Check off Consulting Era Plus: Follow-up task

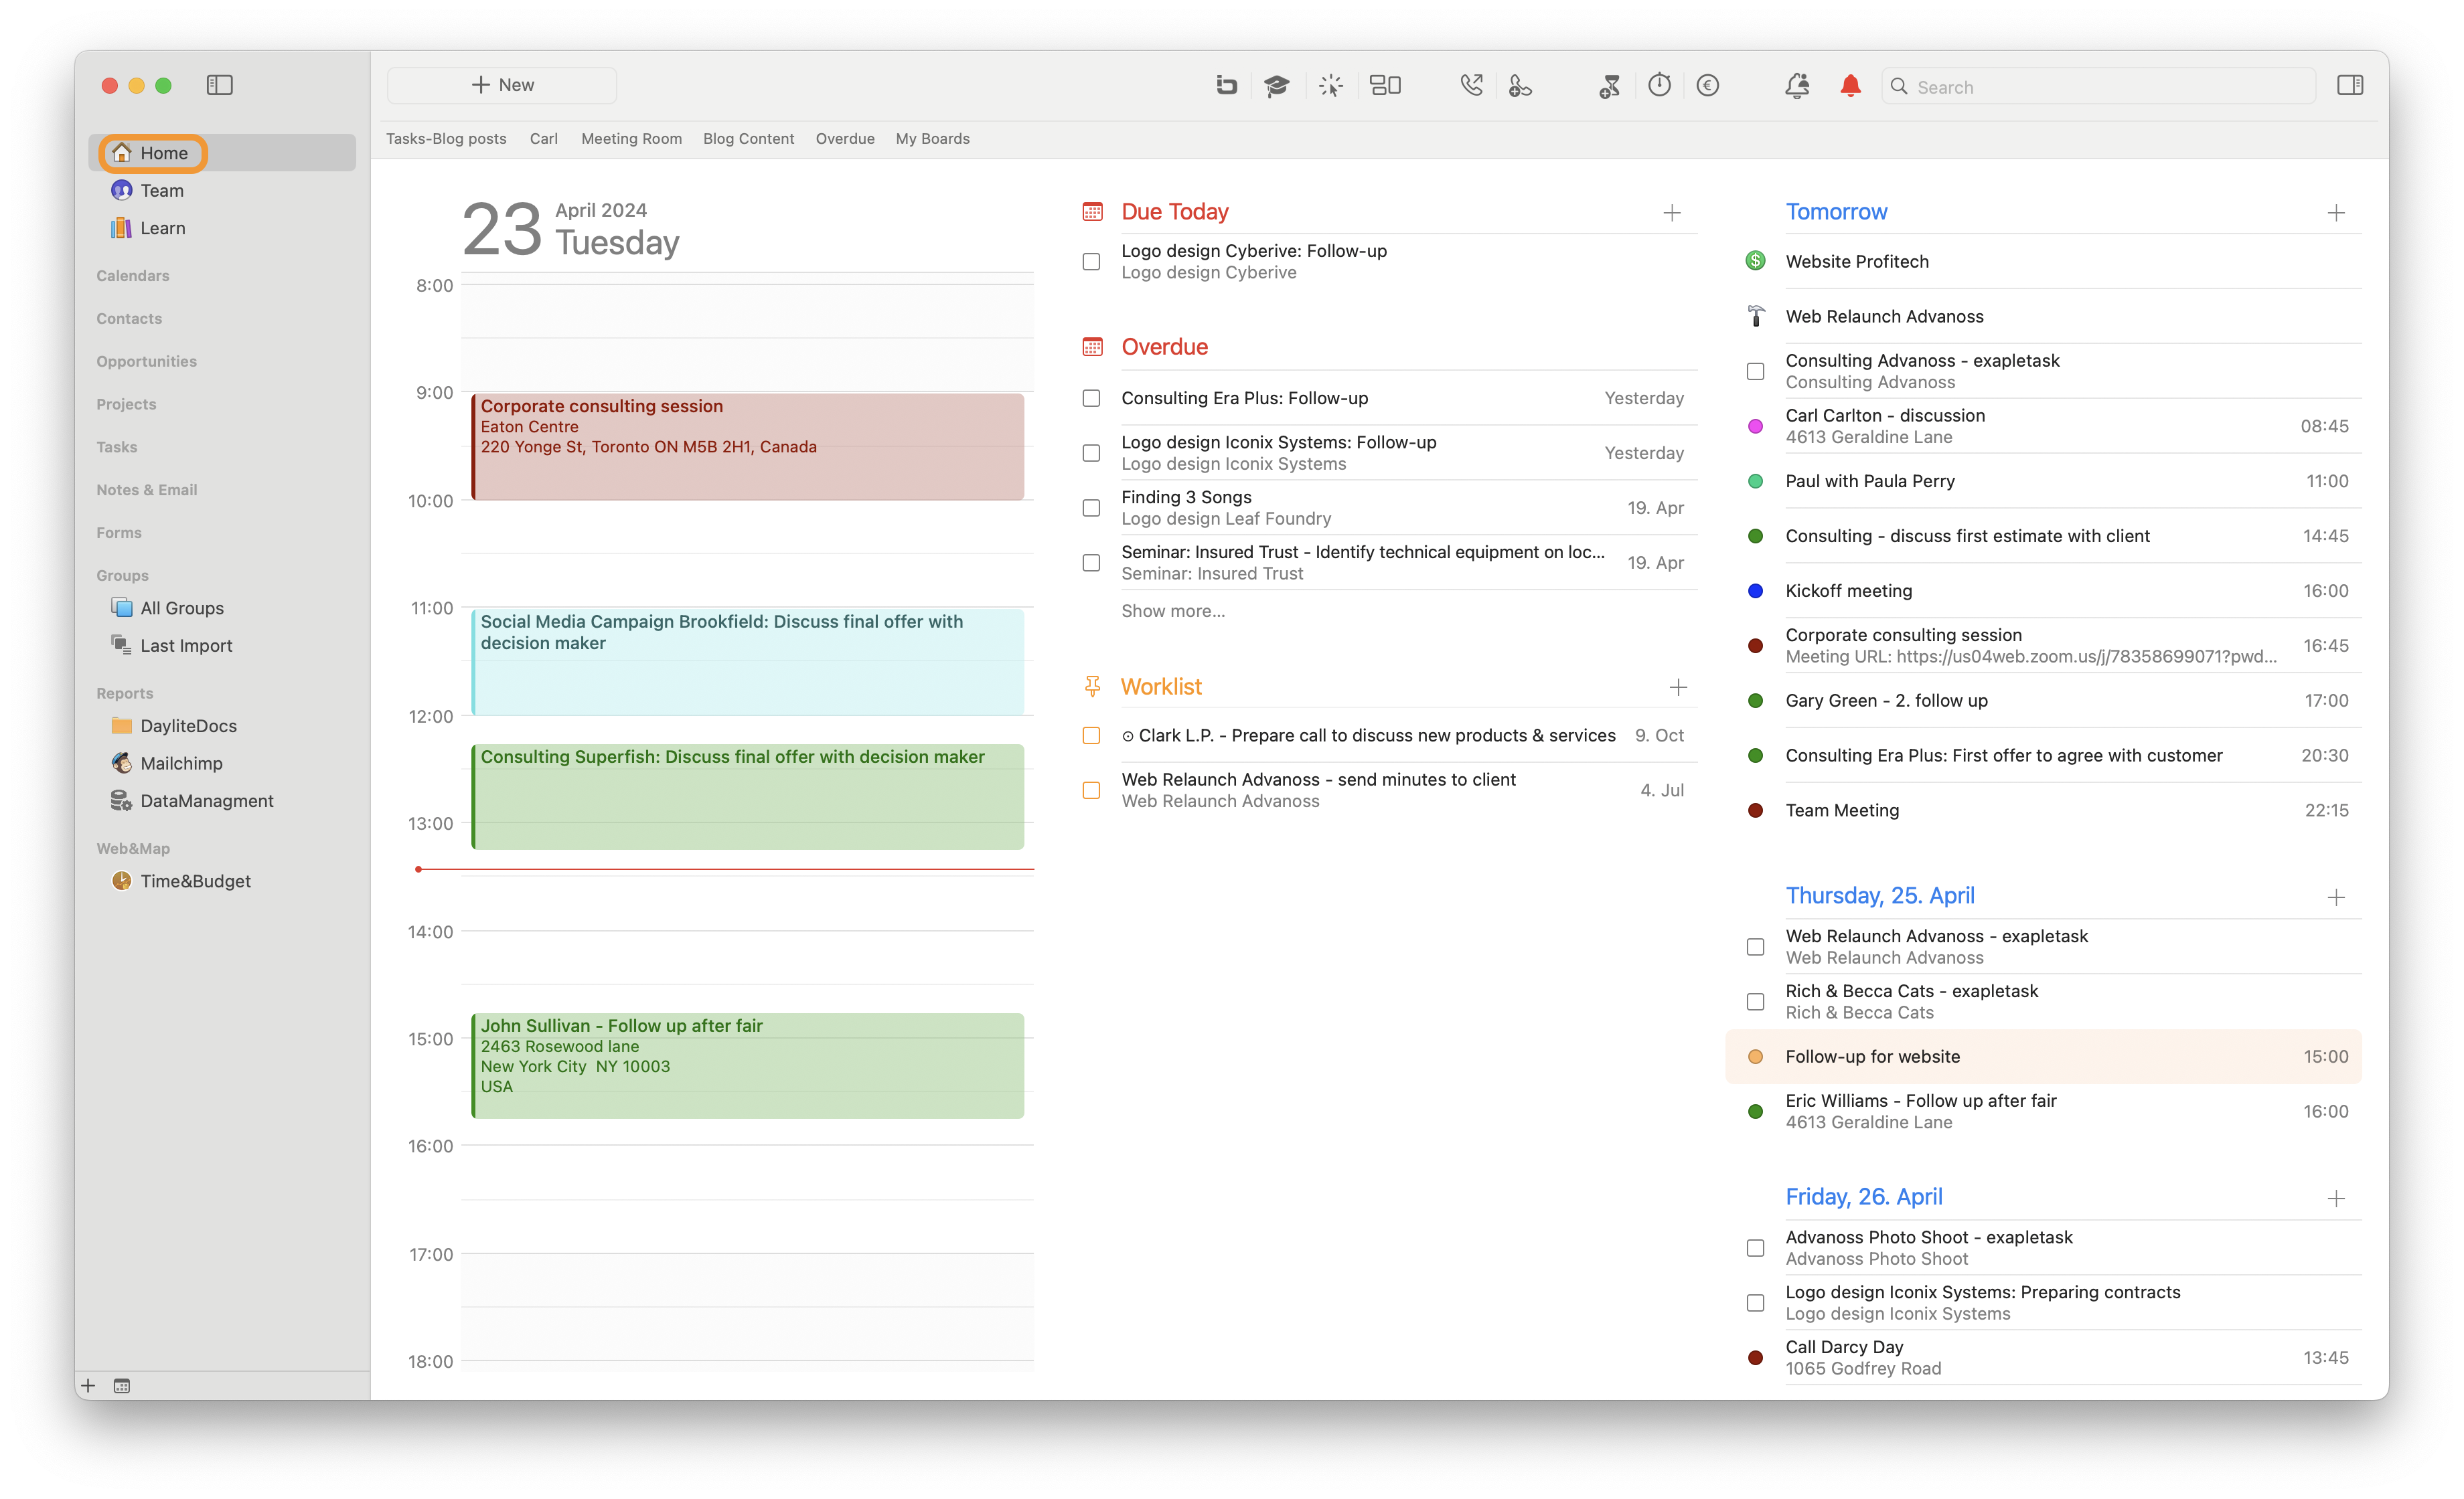(x=1092, y=399)
